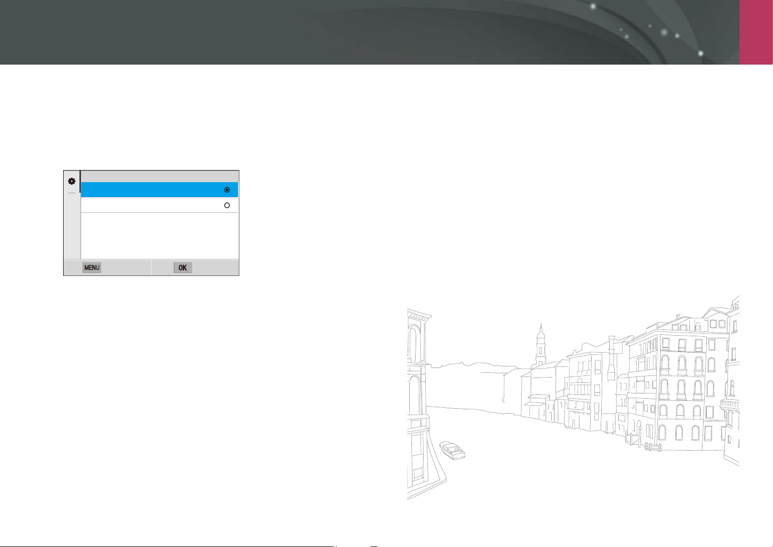Open the gear settings tab in camera menu
773x547 pixels.
pos(72,181)
